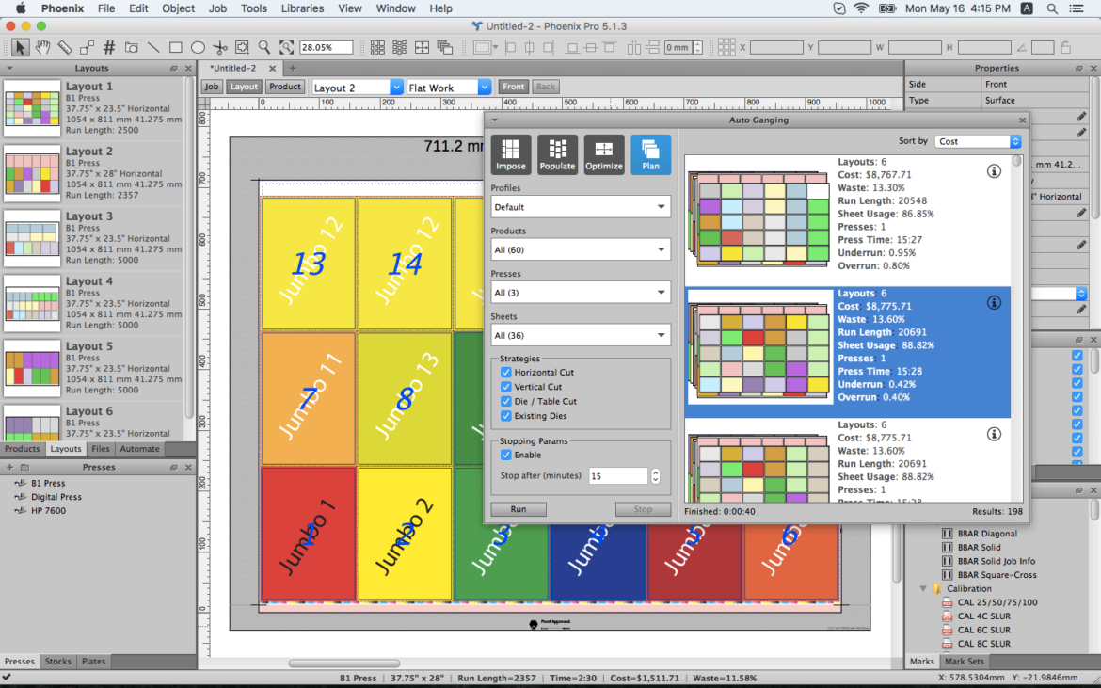Click the zoom-to-fit icon
Viewport: 1101px width, 688px height.
point(286,48)
